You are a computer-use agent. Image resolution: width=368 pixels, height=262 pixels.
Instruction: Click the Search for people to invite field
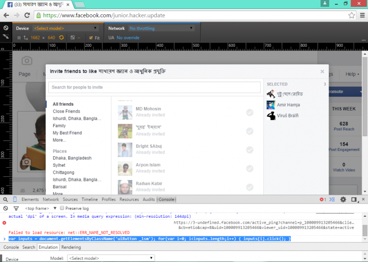pyautogui.click(x=155, y=87)
